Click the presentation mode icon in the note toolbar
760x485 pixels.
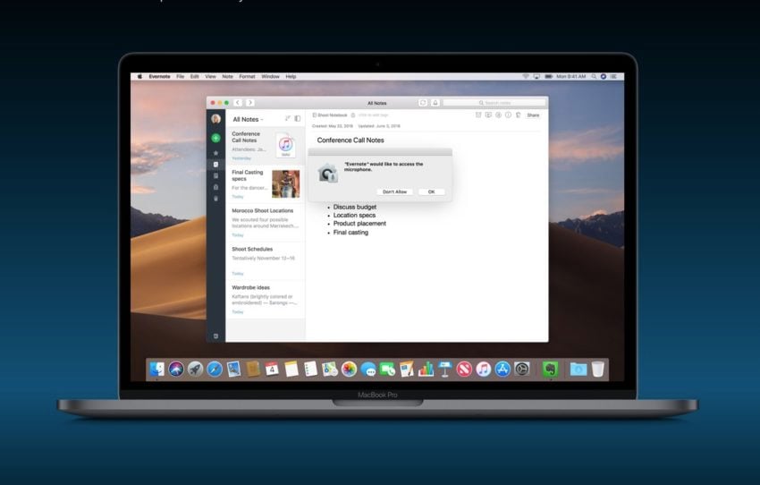pyautogui.click(x=488, y=115)
